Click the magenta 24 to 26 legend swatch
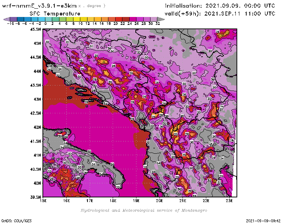288x223 pixels. coord(133,19)
